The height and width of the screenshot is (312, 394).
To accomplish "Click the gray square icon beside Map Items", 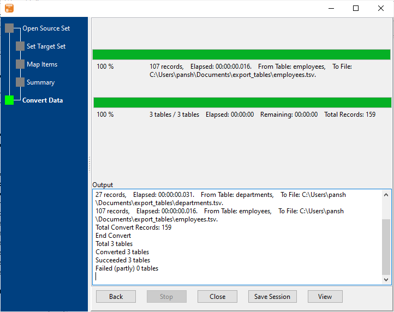I will click(x=20, y=64).
